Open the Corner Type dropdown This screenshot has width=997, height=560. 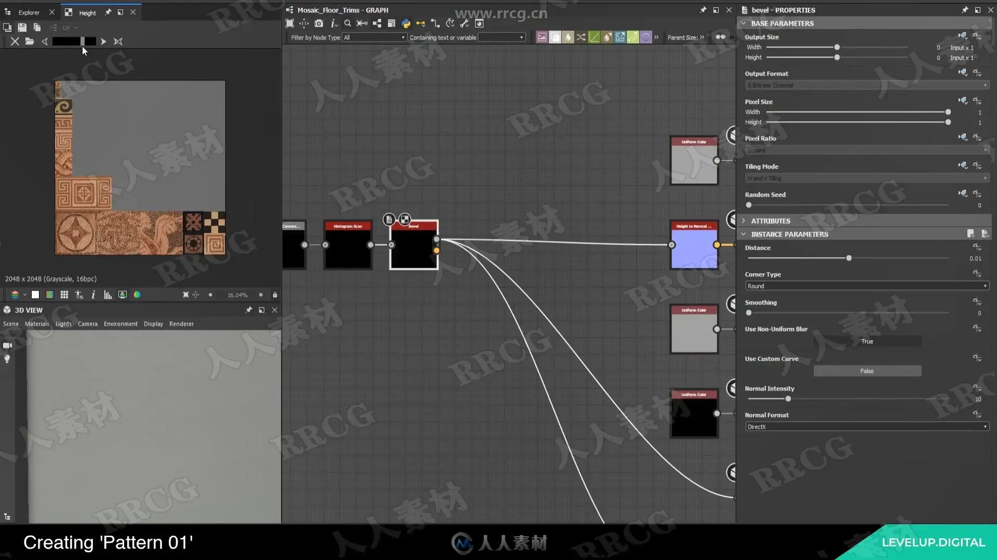866,286
